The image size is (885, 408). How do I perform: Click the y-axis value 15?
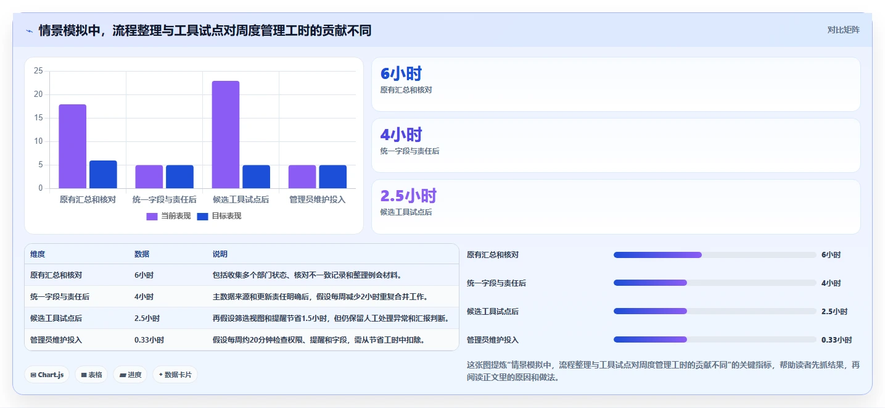pos(38,118)
